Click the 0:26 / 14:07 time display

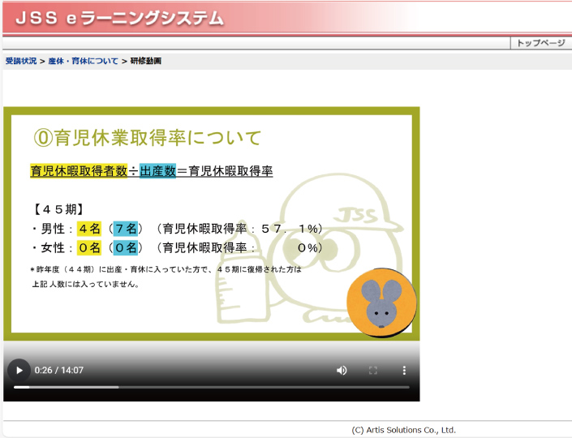tap(59, 371)
